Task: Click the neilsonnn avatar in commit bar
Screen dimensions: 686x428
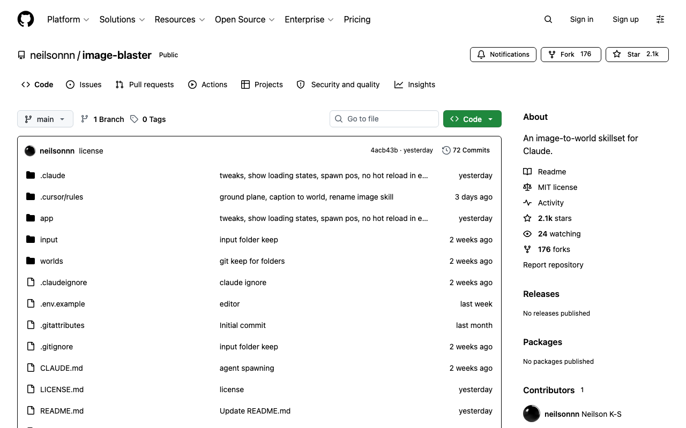Action: pyautogui.click(x=30, y=151)
